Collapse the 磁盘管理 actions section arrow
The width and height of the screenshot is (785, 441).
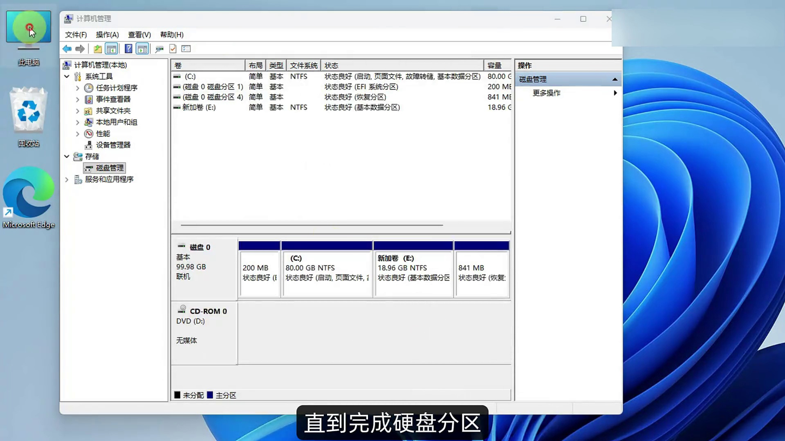coord(615,79)
